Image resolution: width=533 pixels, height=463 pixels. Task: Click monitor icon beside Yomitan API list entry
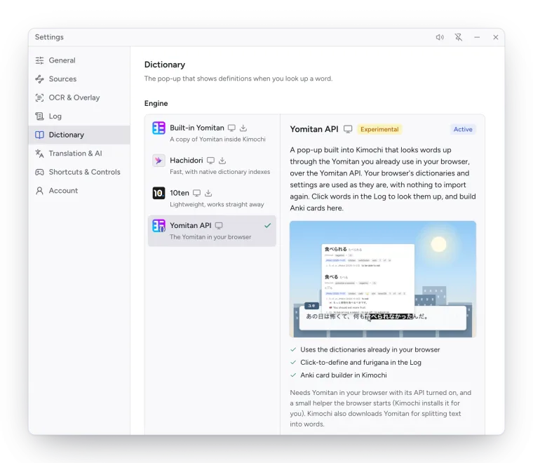pos(219,226)
